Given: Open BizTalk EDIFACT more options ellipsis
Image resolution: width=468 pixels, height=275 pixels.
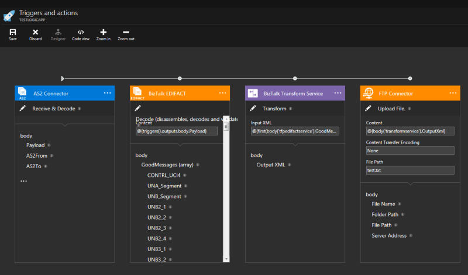Looking at the screenshot, I should pyautogui.click(x=223, y=93).
